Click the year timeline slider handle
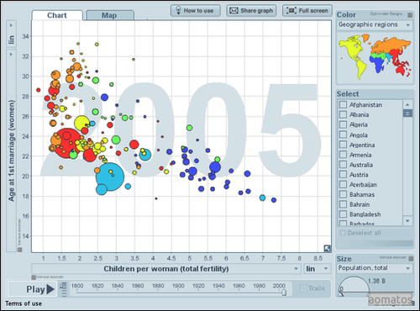 284,293
